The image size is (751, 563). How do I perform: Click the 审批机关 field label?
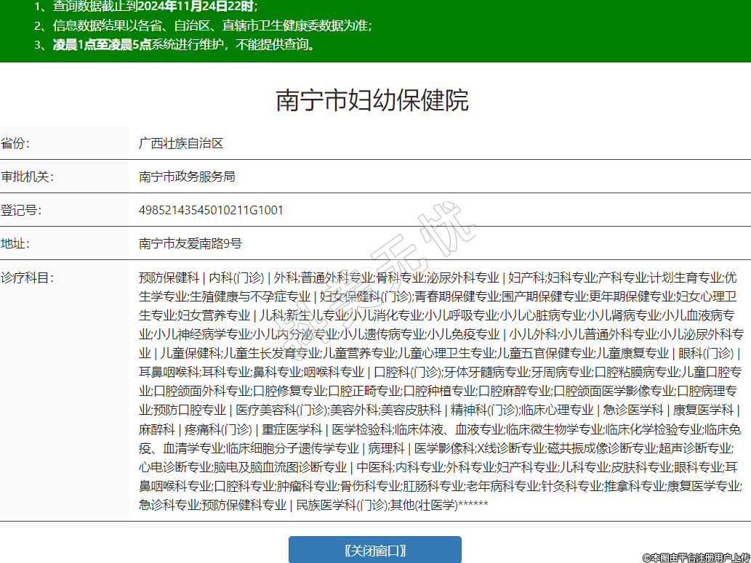(27, 177)
